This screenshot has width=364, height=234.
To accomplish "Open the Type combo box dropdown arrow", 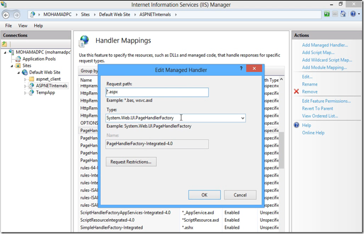I will [243, 118].
